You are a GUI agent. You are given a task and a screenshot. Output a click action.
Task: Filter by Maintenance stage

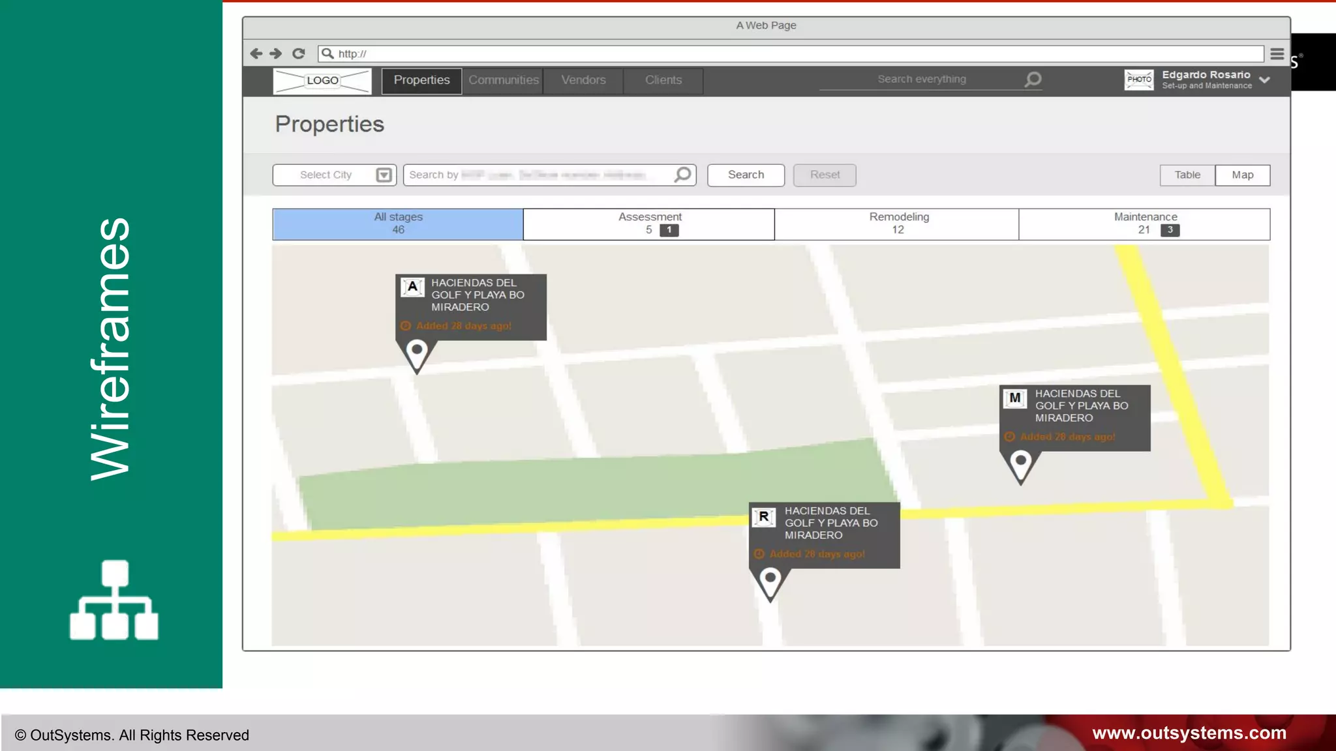coord(1145,224)
